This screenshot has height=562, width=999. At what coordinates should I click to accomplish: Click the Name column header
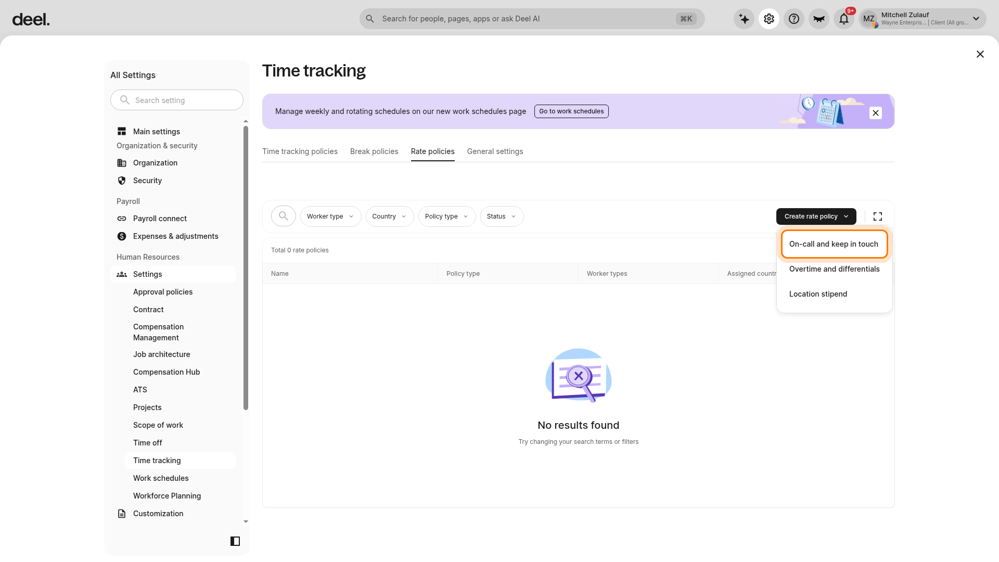350,274
